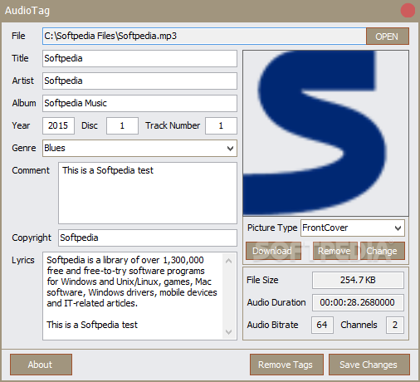Click the Lyrics scrollbar down arrow
This screenshot has height=382, width=420.
click(228, 331)
